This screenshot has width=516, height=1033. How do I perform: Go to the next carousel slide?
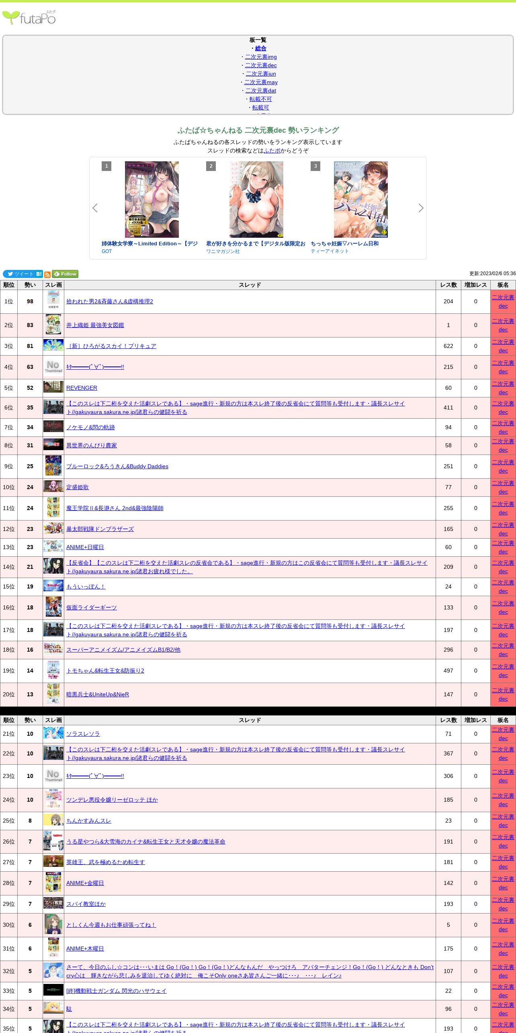pos(421,208)
